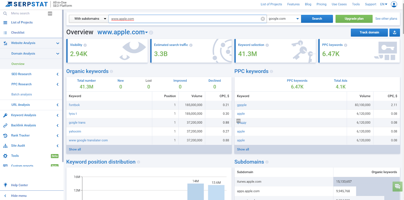Expand the URL Analysis submenu

pyautogui.click(x=58, y=105)
